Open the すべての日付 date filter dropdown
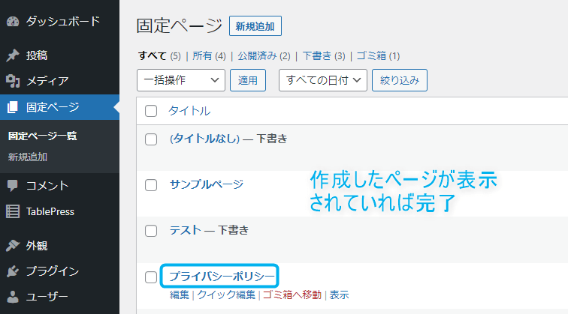 [x=323, y=80]
